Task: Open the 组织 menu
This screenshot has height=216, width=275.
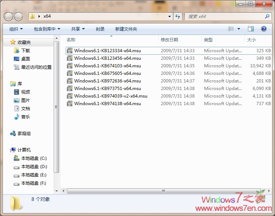Action: (x=16, y=29)
